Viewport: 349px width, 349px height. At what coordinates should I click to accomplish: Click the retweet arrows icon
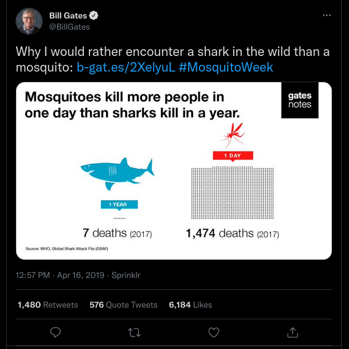pyautogui.click(x=134, y=332)
